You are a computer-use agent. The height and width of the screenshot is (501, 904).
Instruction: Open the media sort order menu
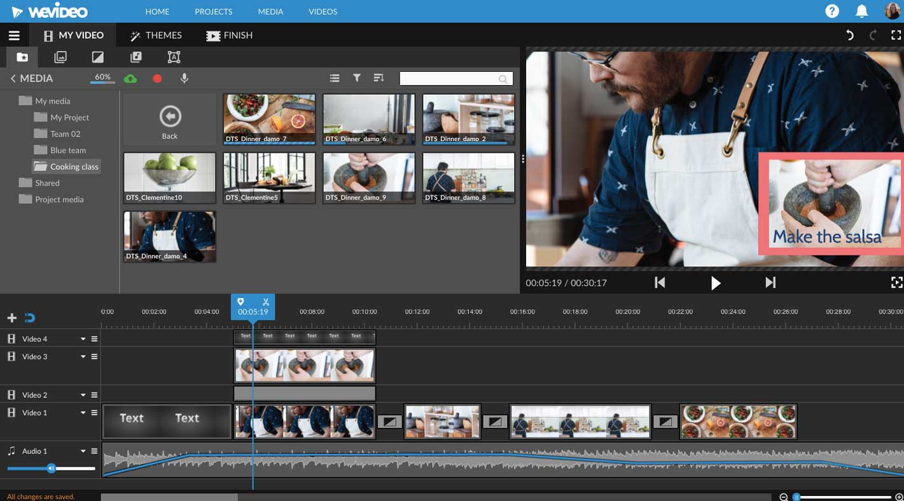pos(379,78)
